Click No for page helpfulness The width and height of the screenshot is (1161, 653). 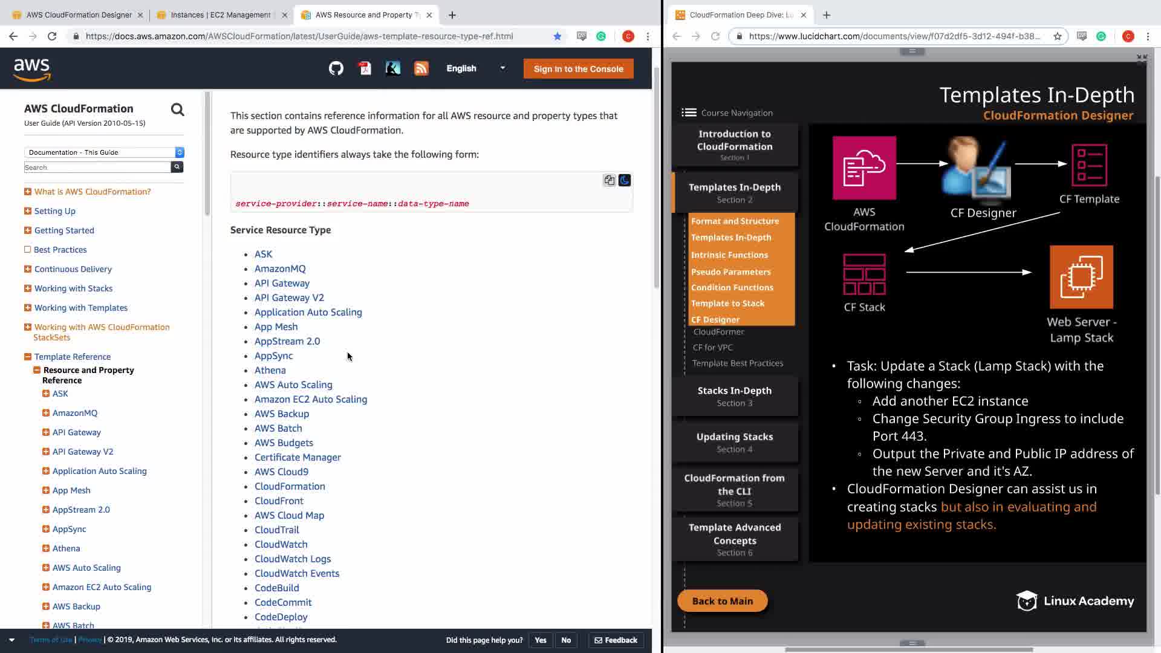click(566, 640)
